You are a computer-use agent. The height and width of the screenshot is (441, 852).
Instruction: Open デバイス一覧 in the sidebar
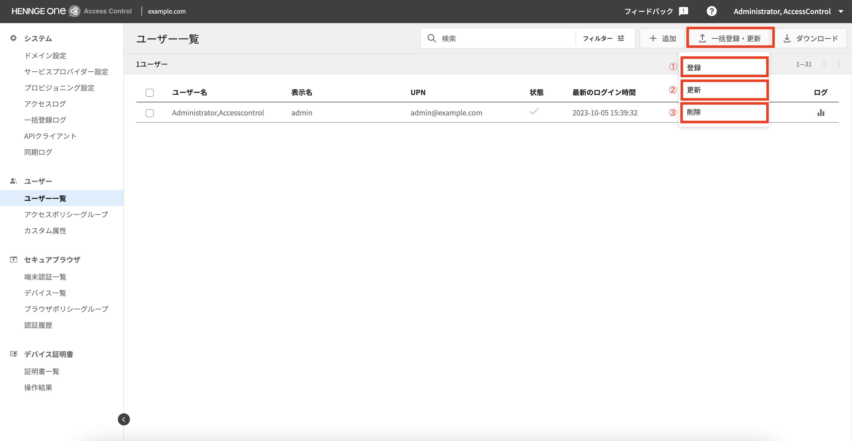[x=45, y=293]
